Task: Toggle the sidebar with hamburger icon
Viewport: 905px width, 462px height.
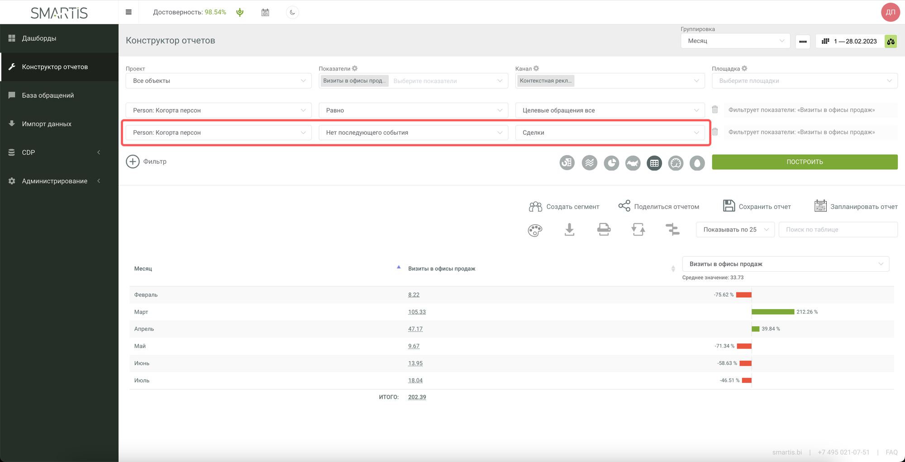Action: click(x=129, y=12)
